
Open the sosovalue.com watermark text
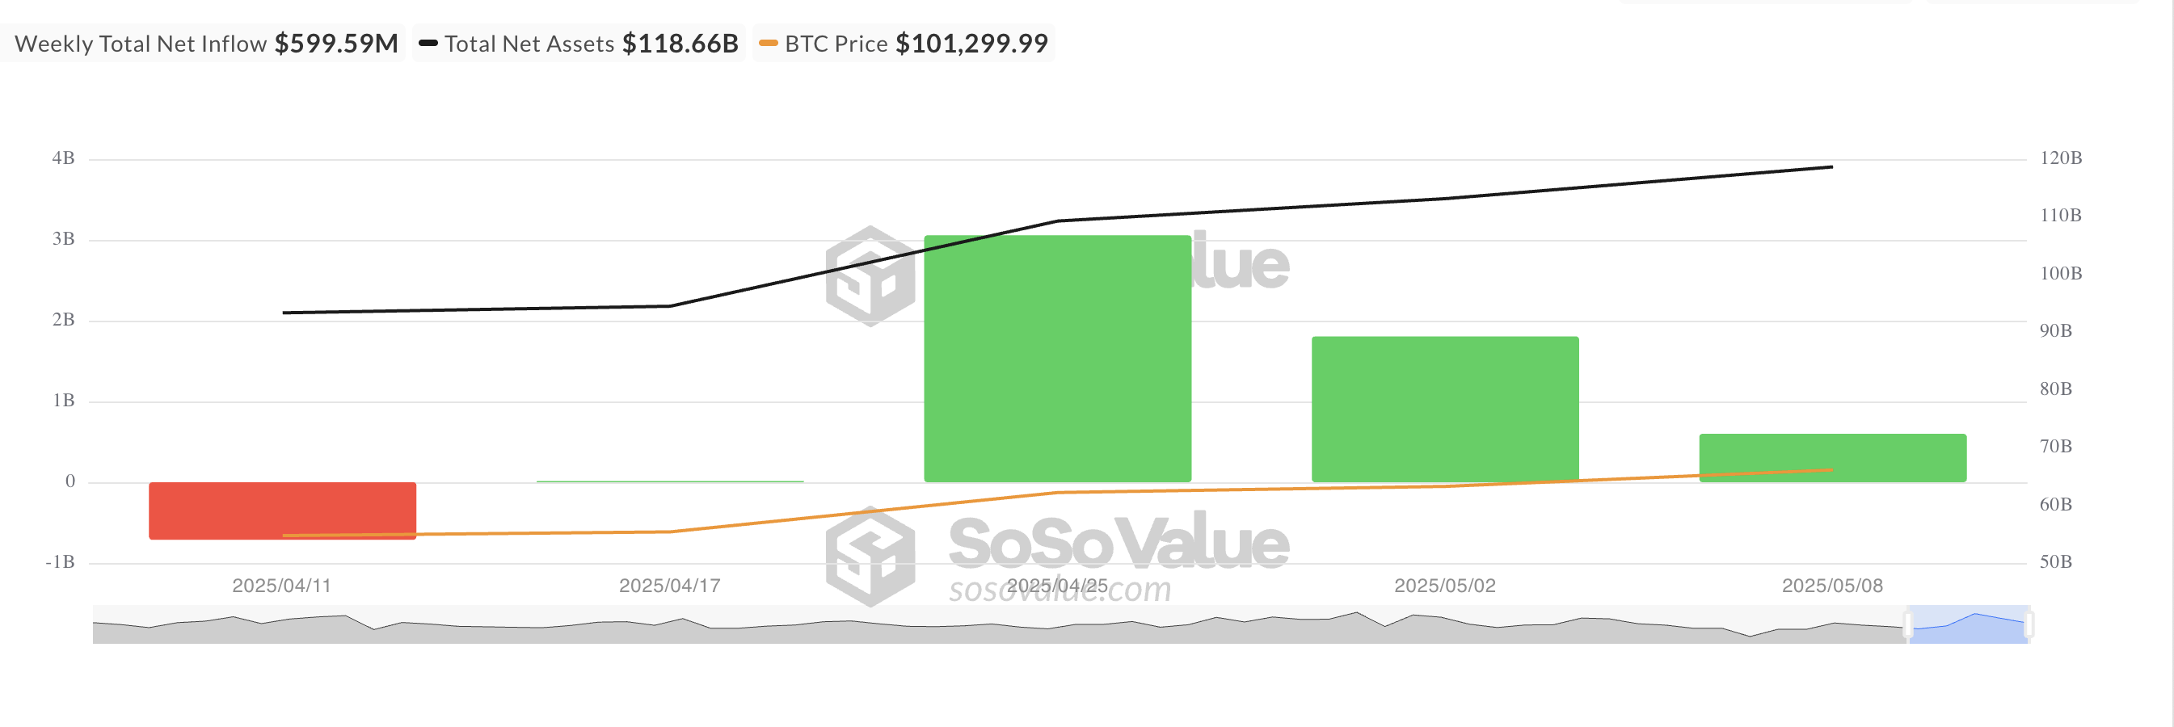pos(1060,590)
